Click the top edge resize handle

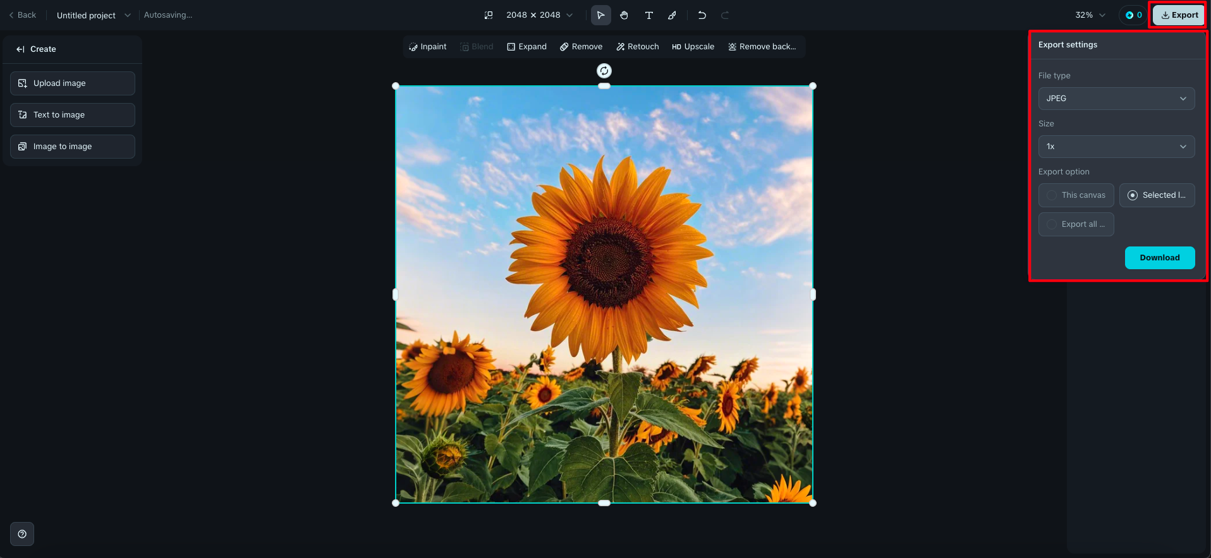[x=604, y=86]
